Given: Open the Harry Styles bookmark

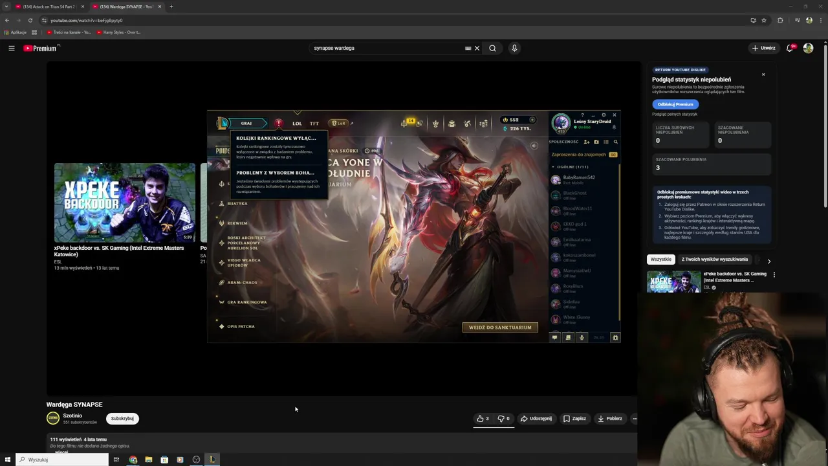Looking at the screenshot, I should (119, 32).
